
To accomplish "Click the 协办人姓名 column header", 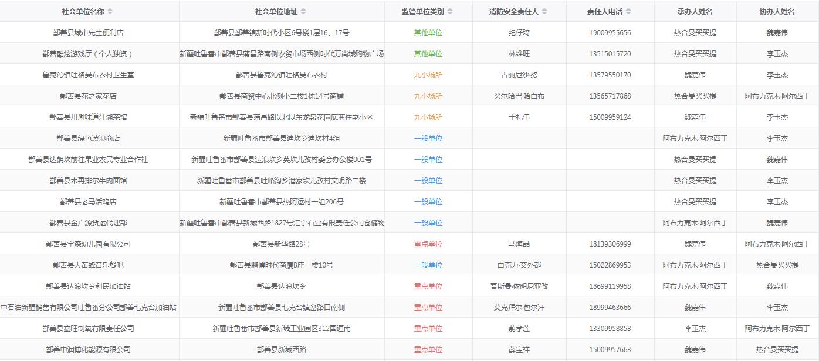I will 777,12.
